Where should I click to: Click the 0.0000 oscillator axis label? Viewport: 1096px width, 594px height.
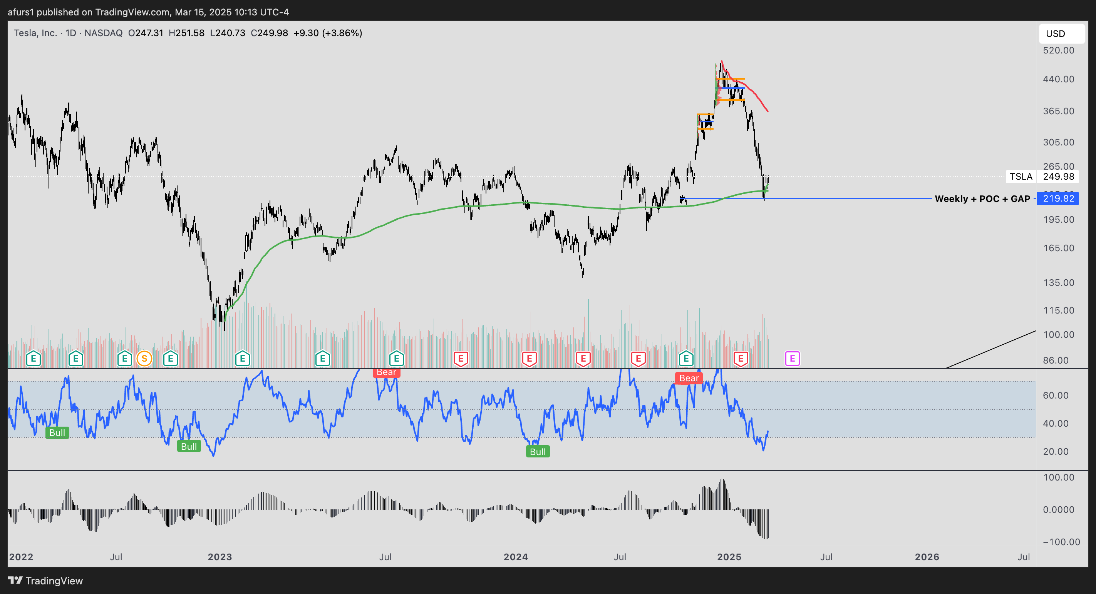coord(1059,509)
